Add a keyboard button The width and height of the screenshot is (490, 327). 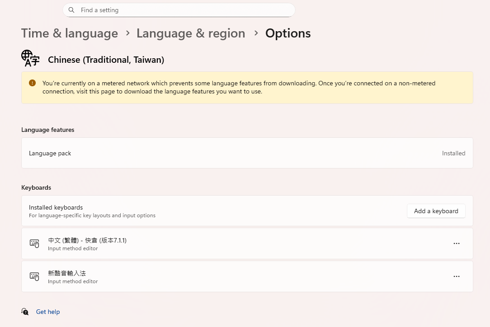click(436, 211)
